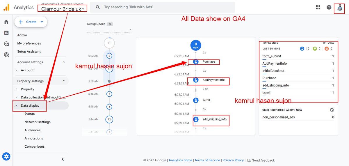Viewport: 349px width, 166px height.
Task: Click the orange user properties icon
Action: pos(327,49)
